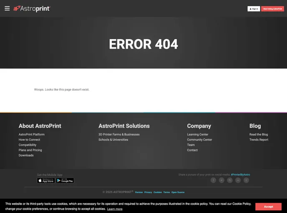Open the Learn more cookie link
The width and height of the screenshot is (287, 213).
115,209
